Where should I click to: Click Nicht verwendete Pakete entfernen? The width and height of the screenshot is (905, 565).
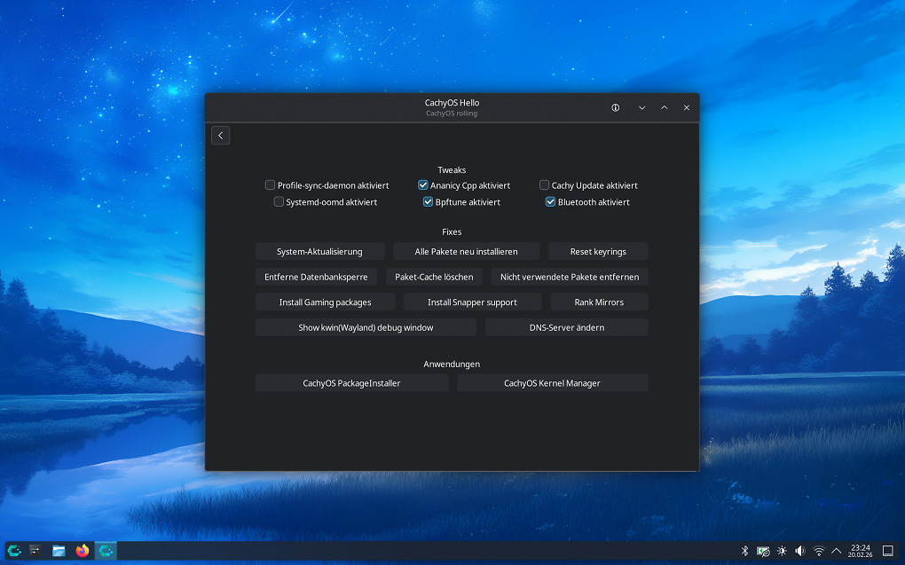pyautogui.click(x=570, y=277)
